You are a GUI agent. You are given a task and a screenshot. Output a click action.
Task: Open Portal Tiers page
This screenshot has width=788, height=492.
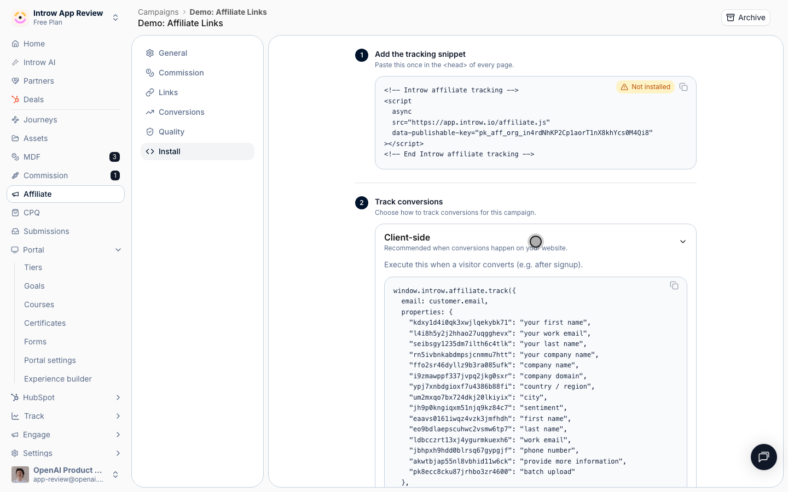click(x=33, y=267)
